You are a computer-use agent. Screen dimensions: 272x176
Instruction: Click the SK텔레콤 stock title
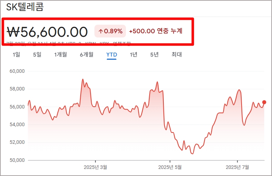25,7
